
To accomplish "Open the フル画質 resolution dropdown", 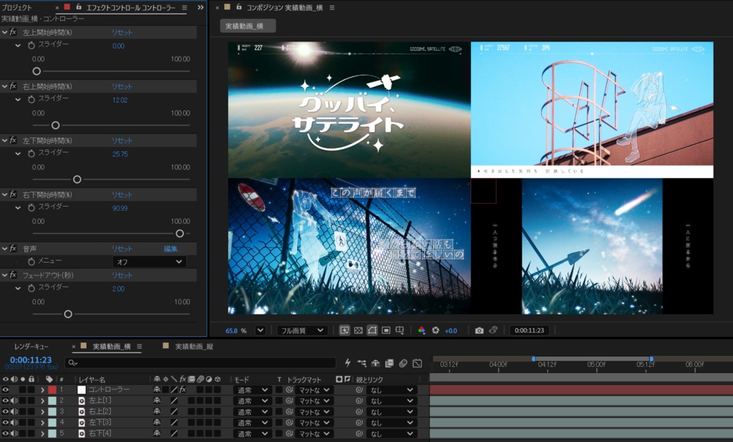I will click(301, 330).
